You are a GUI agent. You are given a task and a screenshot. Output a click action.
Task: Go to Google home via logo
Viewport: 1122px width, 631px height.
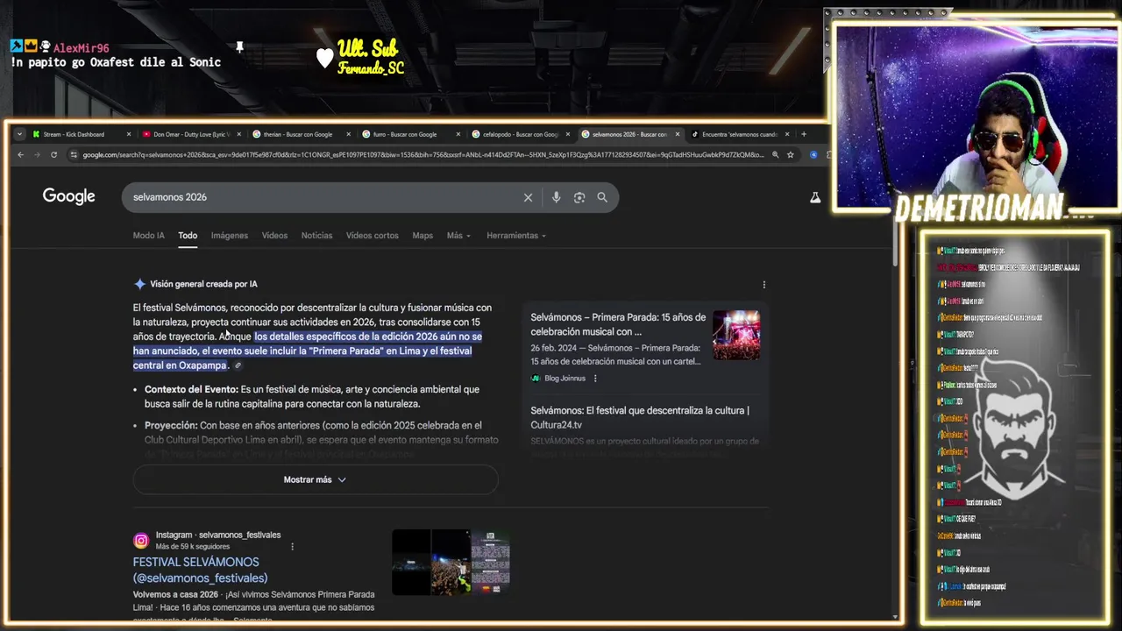[69, 196]
